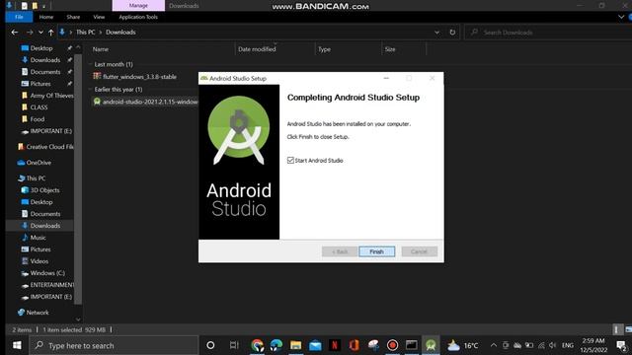Click This PC in the address breadcrumb
632x355 pixels.
(86, 33)
